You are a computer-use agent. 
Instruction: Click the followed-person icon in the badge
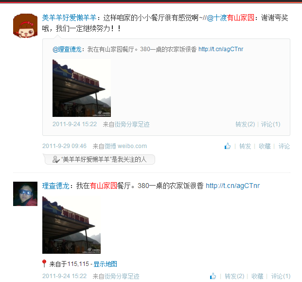pyautogui.click(x=56, y=159)
